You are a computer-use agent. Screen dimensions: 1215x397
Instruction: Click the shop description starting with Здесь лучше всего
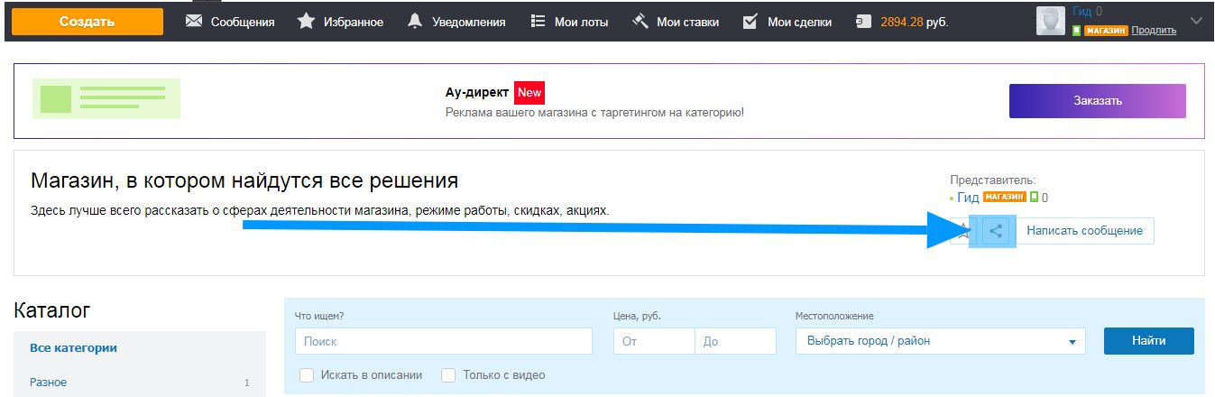tap(320, 210)
